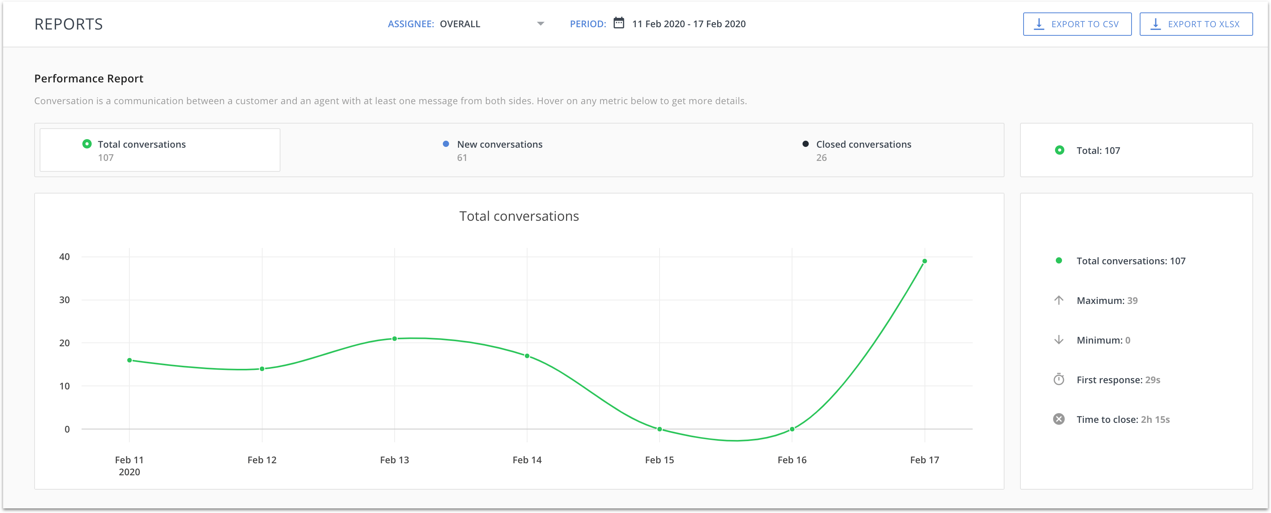Image resolution: width=1271 pixels, height=513 pixels.
Task: Click the ASSIGNEE: label
Action: [x=411, y=24]
